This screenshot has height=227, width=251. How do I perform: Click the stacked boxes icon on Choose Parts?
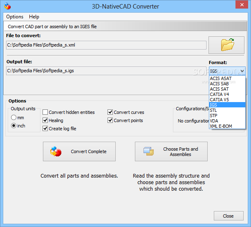[x=148, y=151]
